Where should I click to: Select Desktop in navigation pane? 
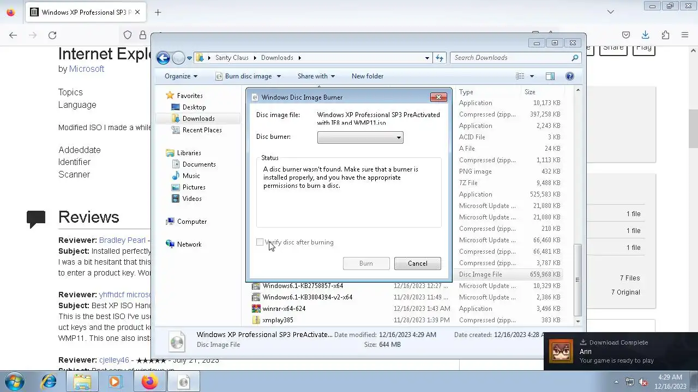click(194, 107)
